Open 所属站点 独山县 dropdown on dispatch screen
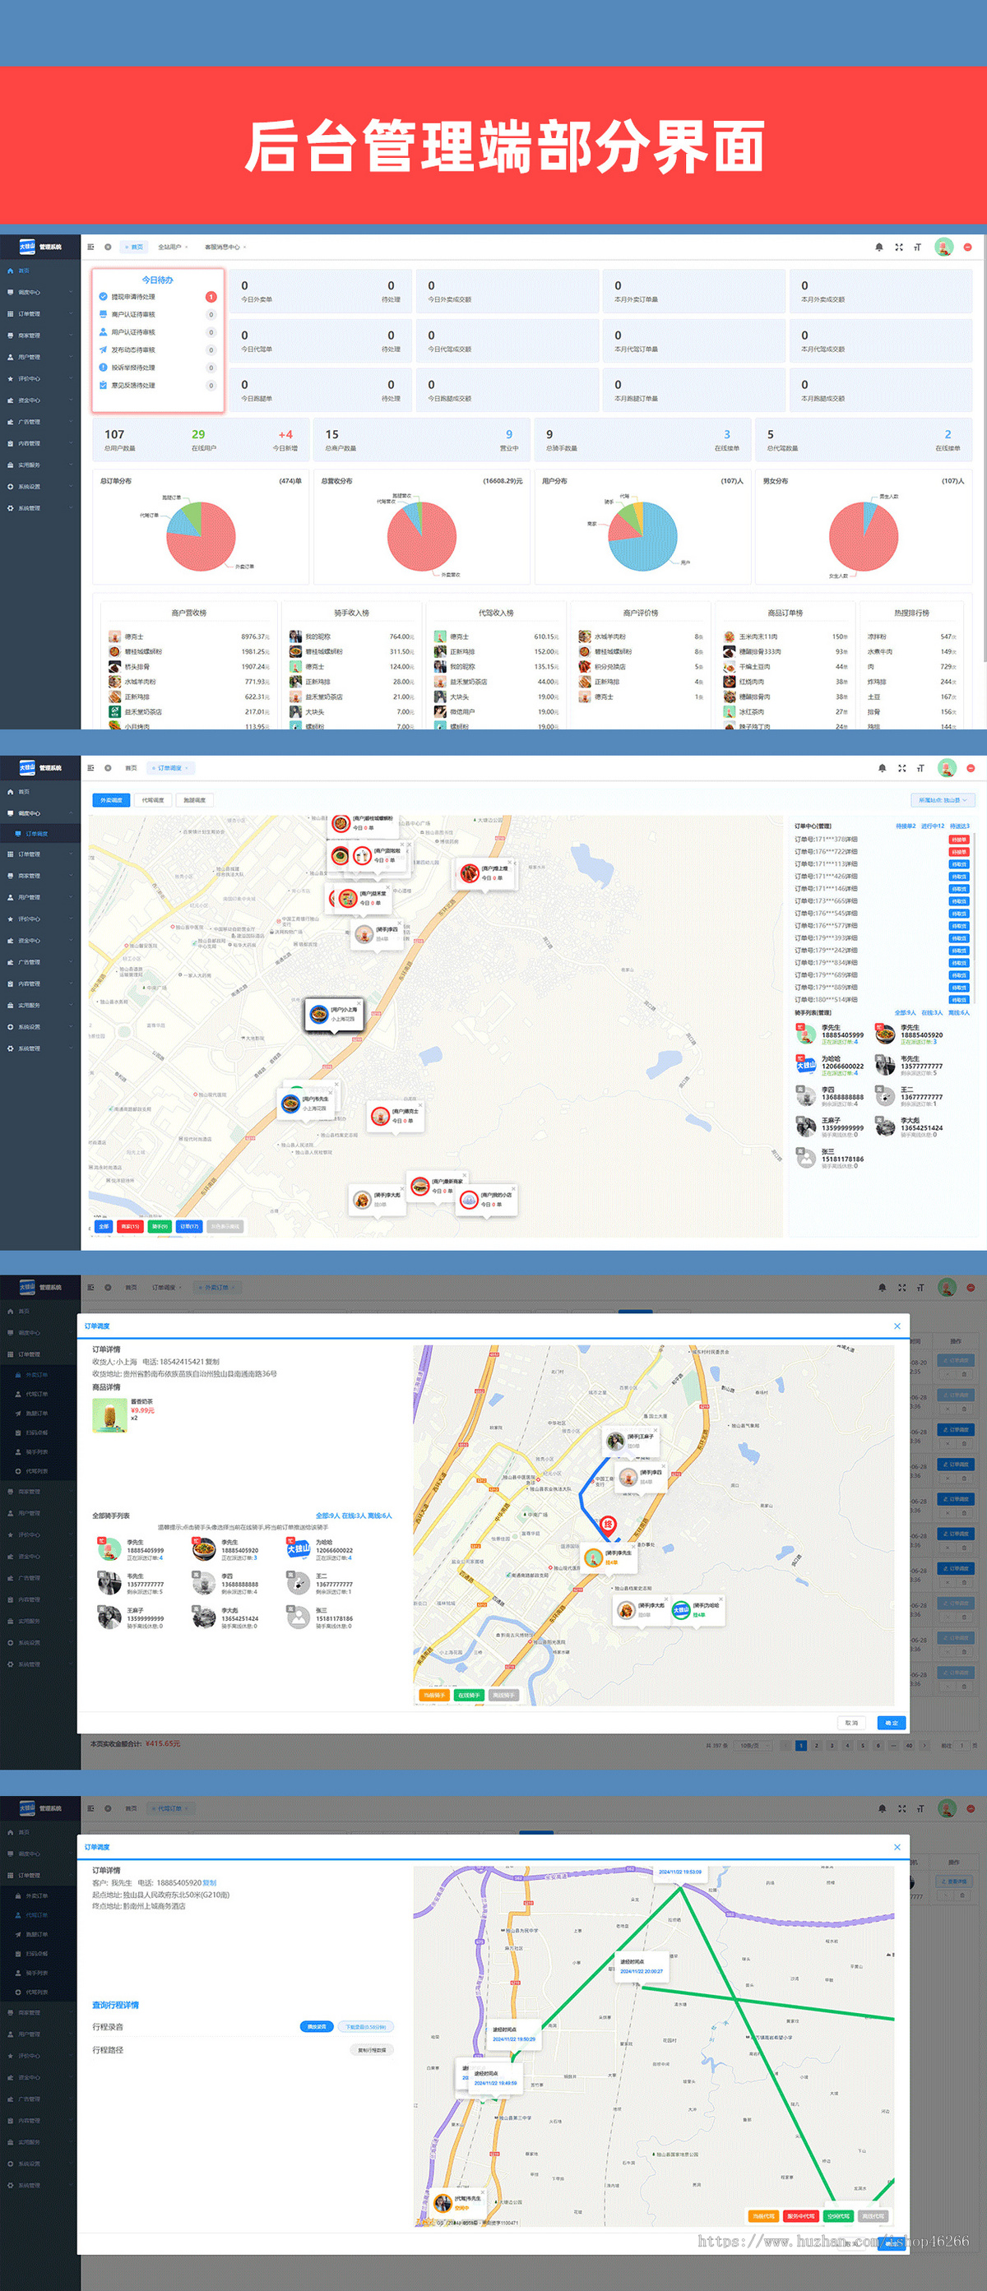 [x=943, y=800]
